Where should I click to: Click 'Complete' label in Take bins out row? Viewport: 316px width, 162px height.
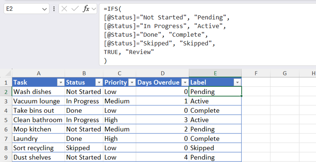[215, 110]
